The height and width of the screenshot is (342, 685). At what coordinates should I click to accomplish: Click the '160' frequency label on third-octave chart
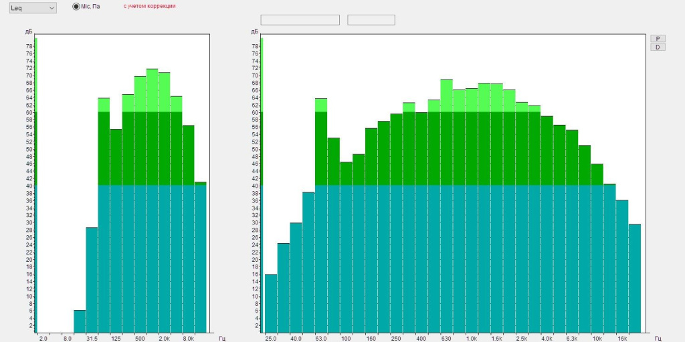pos(371,339)
